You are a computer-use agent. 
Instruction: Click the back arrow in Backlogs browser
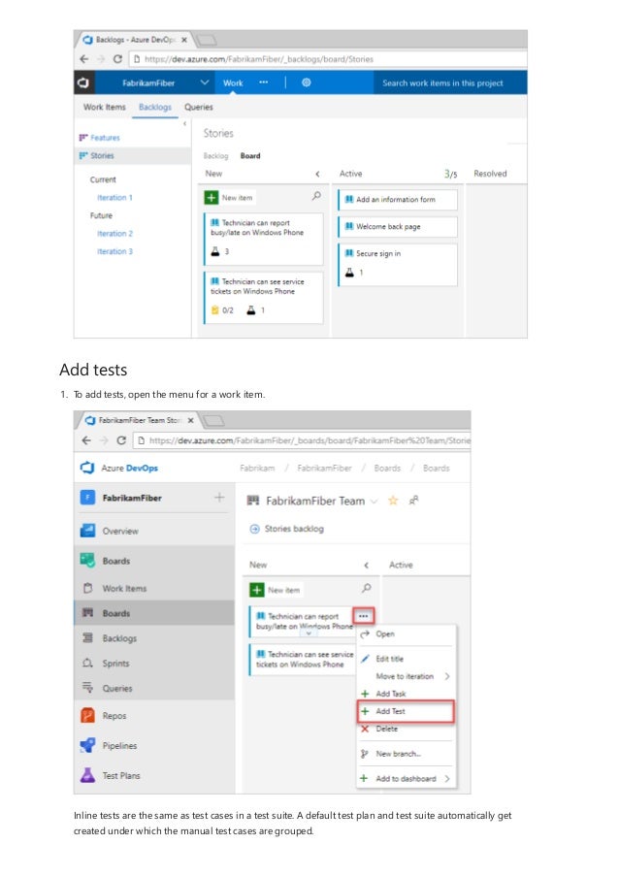[x=83, y=58]
